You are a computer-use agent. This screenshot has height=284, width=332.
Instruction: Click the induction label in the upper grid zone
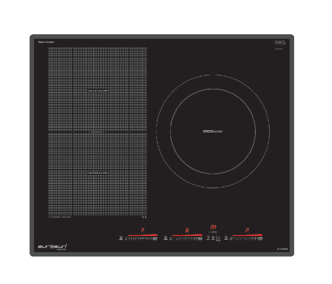click(98, 91)
